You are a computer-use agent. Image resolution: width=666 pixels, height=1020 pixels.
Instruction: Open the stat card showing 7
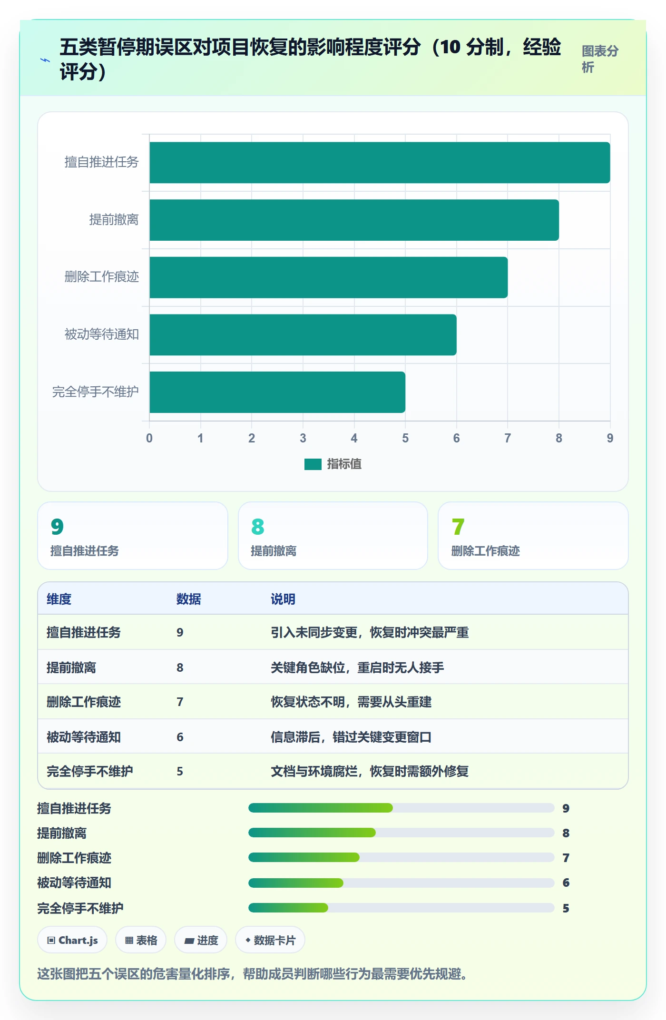[533, 536]
